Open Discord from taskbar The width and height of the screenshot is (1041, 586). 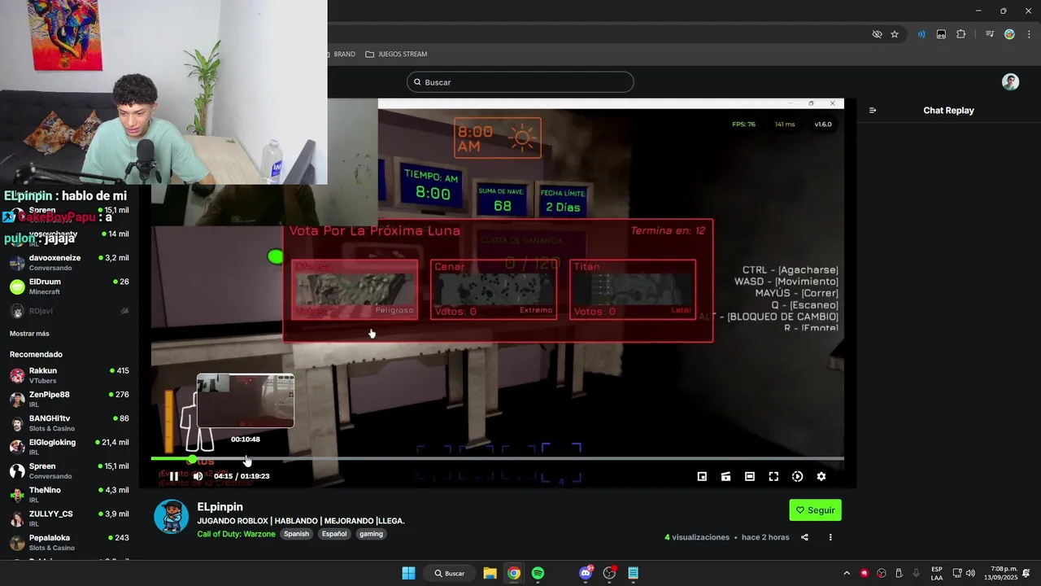[586, 573]
